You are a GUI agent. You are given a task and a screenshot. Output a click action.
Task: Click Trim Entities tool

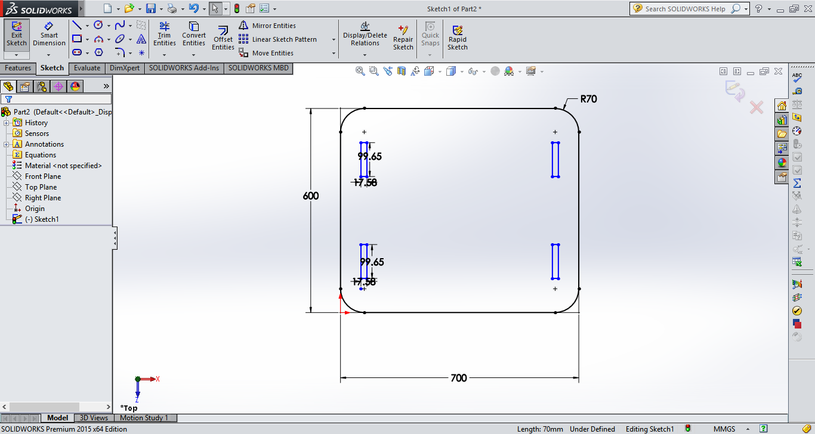pos(164,34)
